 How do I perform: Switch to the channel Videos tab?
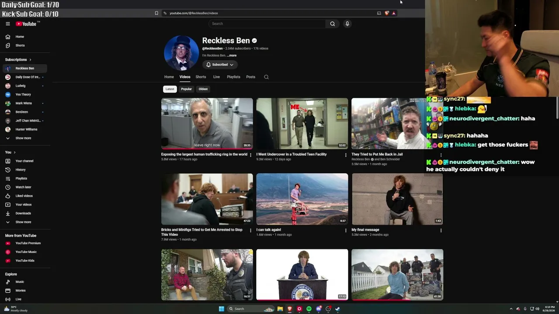point(185,77)
